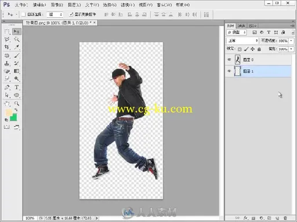
Task: Toggle the Auto-Select checkbox
Action: (23, 14)
